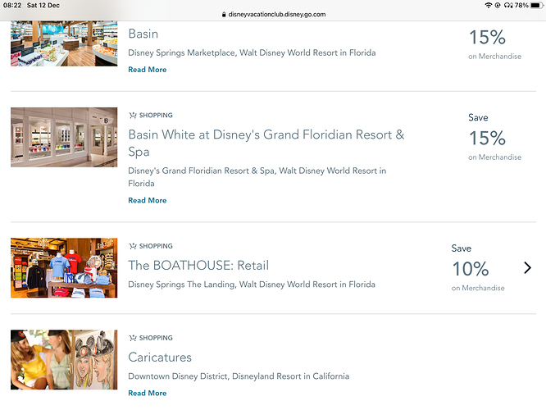The width and height of the screenshot is (546, 410).
Task: Select the Caricatures title heading
Action: 160,357
